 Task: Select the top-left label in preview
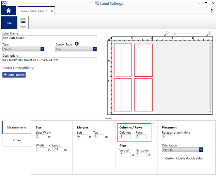[x=123, y=60]
